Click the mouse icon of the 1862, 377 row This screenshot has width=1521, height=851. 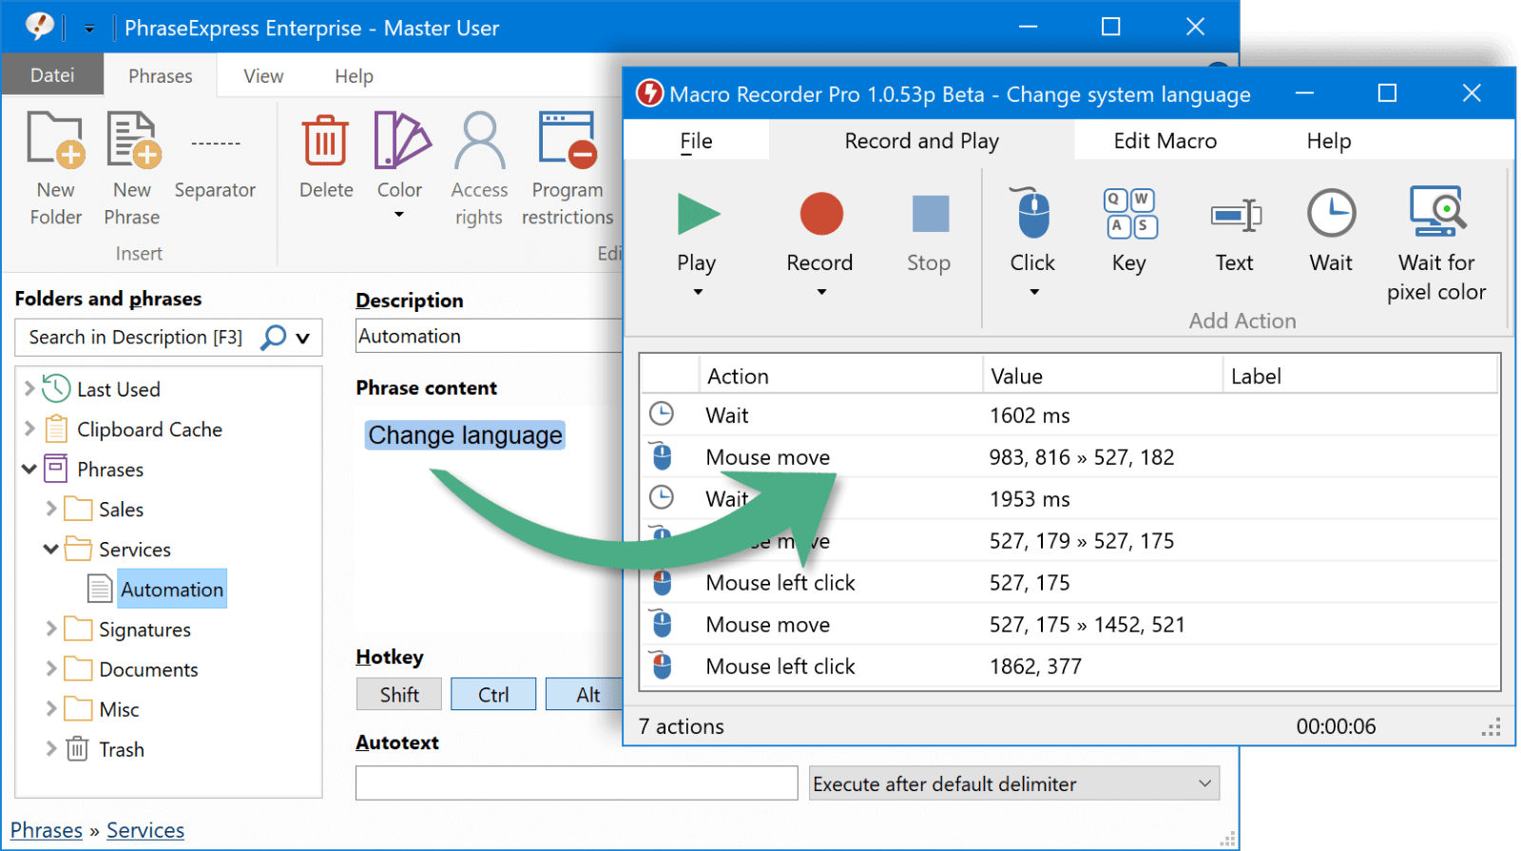(x=662, y=665)
